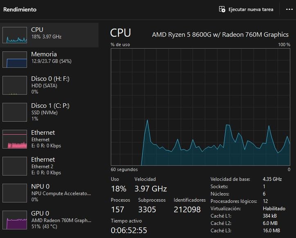Select the GPU 0 purple graph thumbnail

pyautogui.click(x=15, y=220)
